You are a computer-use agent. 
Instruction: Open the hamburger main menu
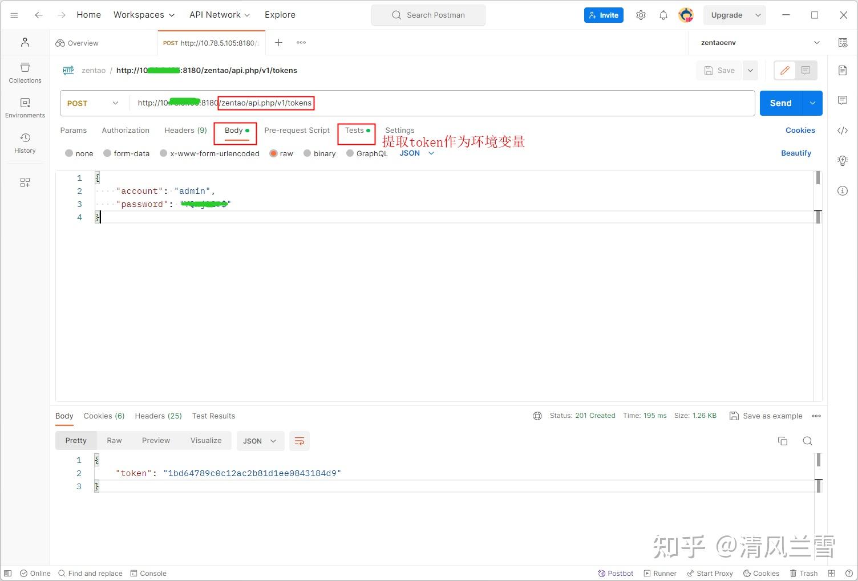pyautogui.click(x=14, y=15)
